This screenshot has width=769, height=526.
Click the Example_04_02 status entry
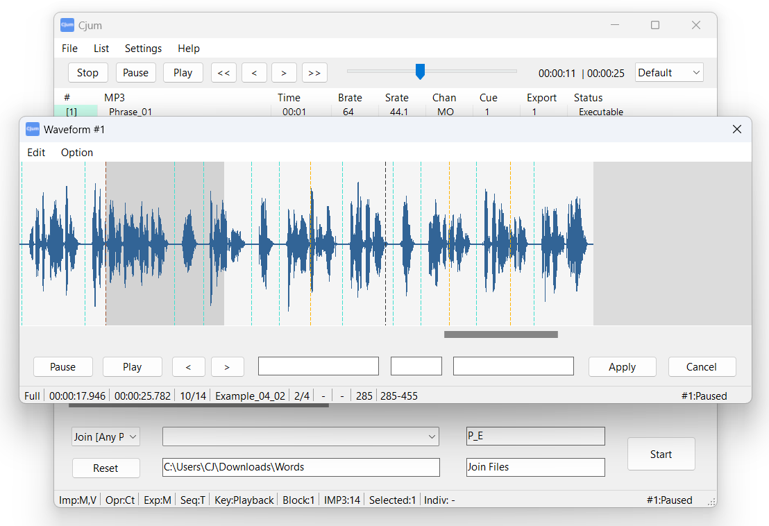click(250, 396)
